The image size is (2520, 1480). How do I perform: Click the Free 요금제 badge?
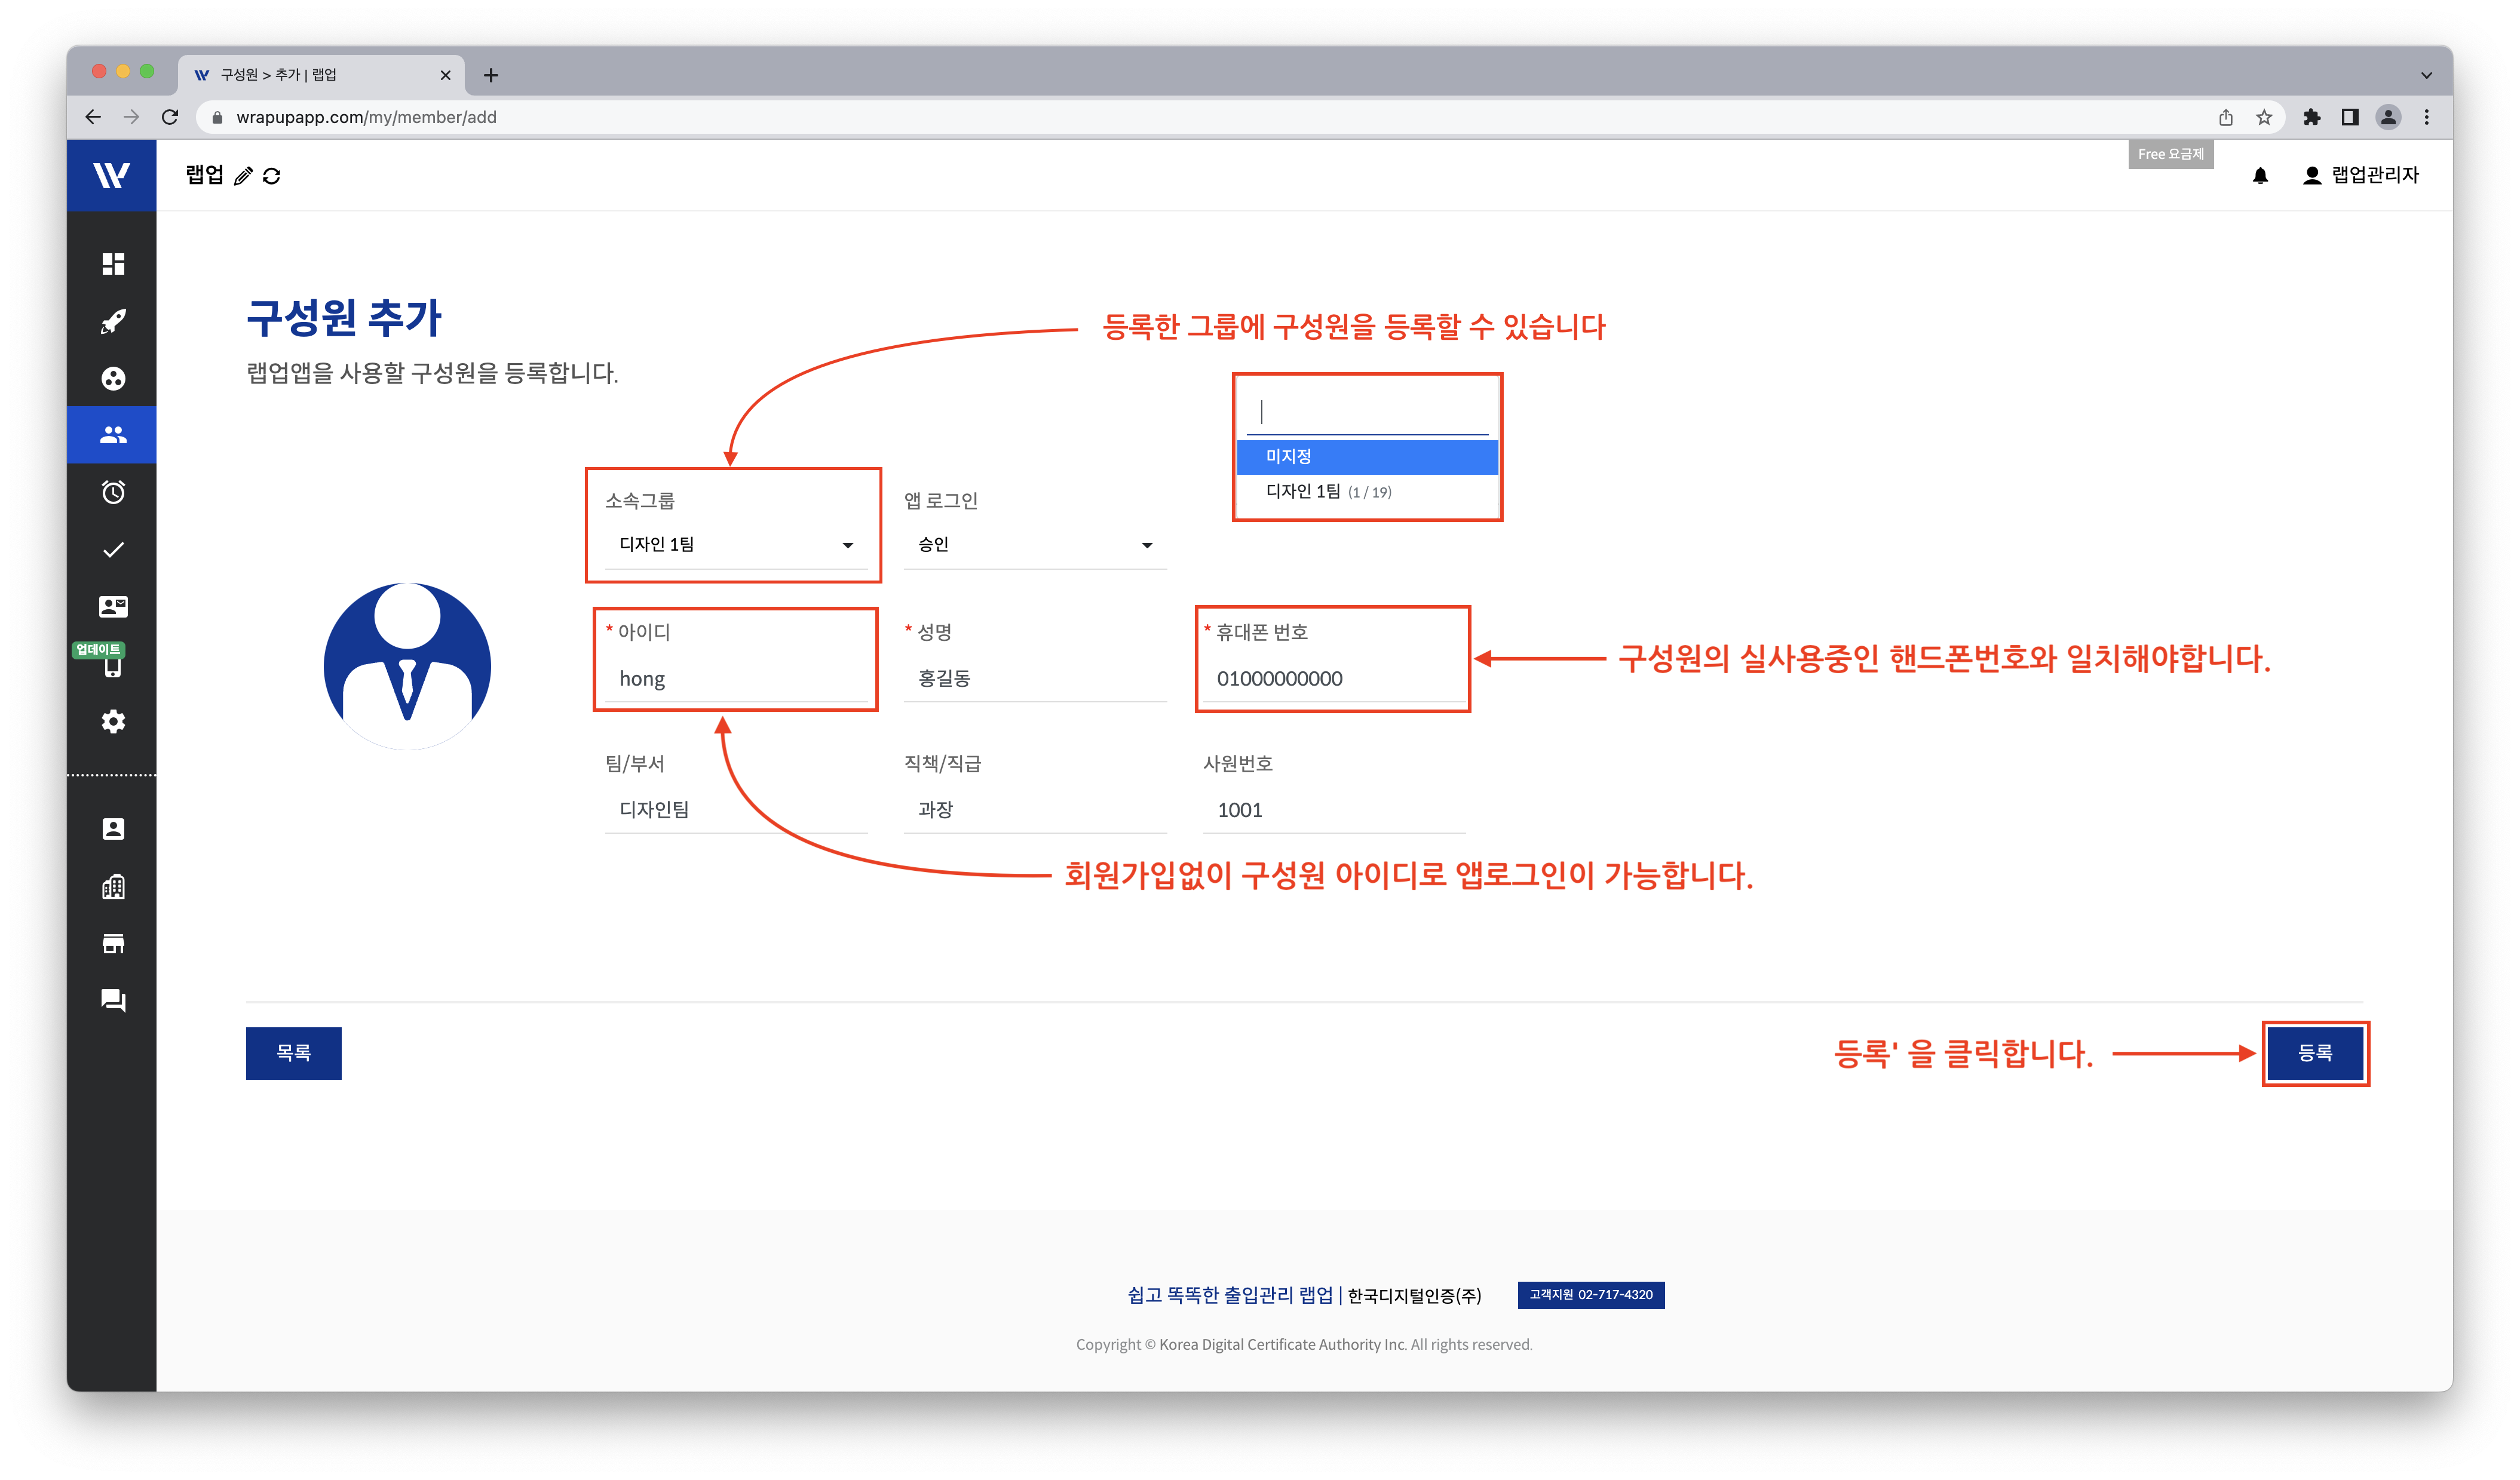[x=2170, y=154]
